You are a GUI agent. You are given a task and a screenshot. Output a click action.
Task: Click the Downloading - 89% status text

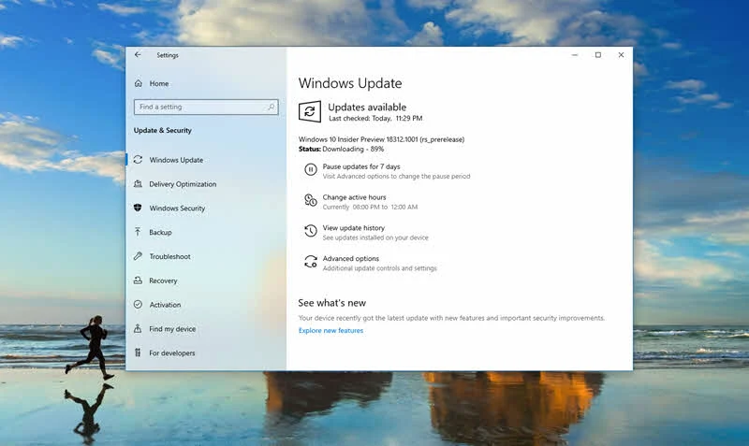[x=353, y=149]
